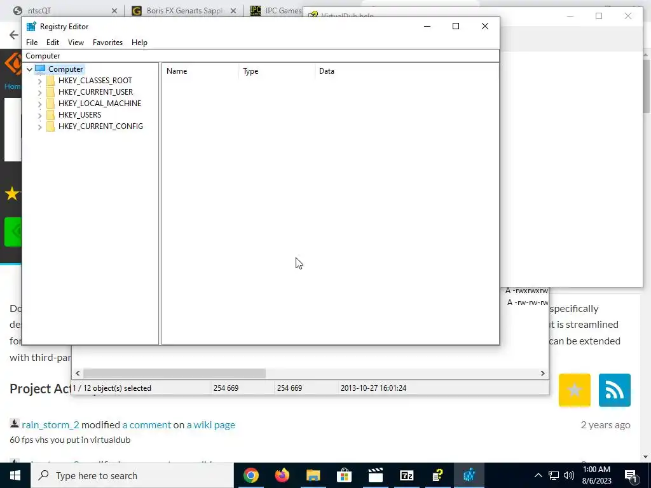The width and height of the screenshot is (651, 488).
Task: Select the HKEY_CLASSES_ROOT folder icon
Action: coord(51,81)
